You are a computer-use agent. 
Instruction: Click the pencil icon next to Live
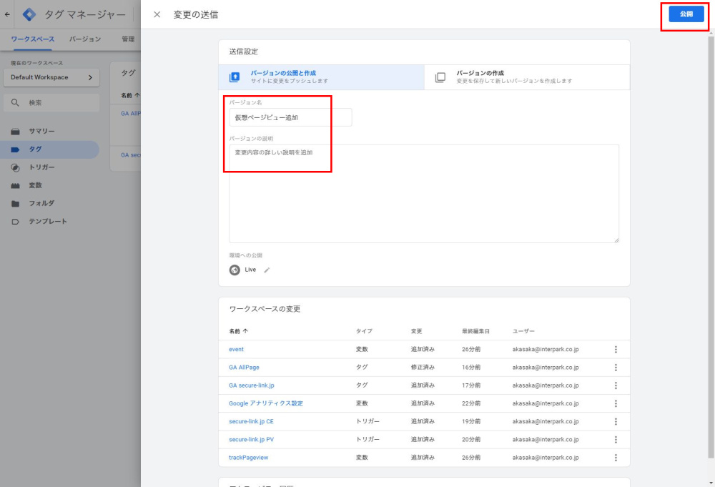pyautogui.click(x=267, y=270)
